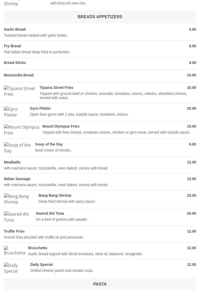
Task: Choose Bread Sticks from the menu
Action: (15, 63)
